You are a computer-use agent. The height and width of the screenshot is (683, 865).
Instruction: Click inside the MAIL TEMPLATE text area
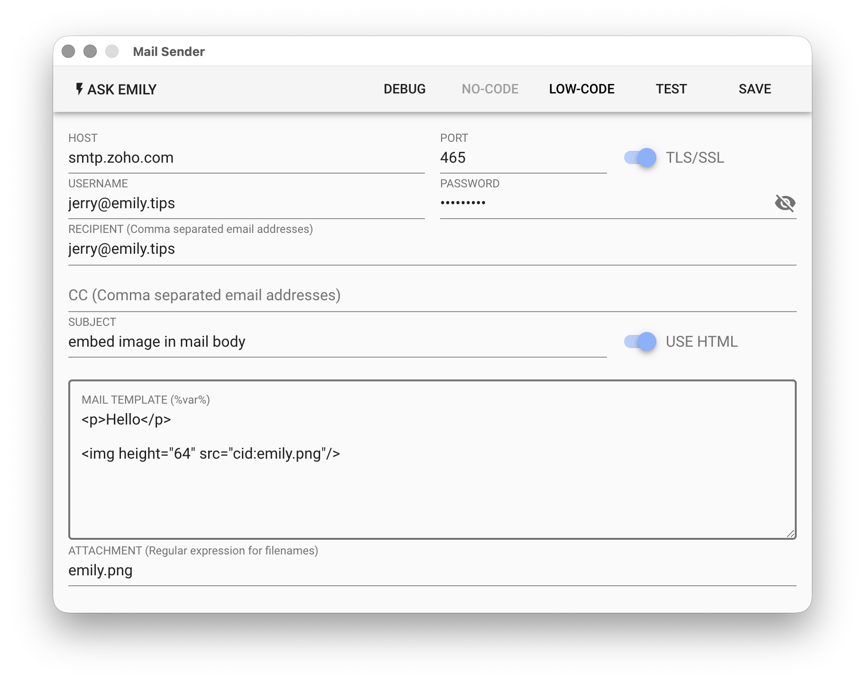(432, 484)
